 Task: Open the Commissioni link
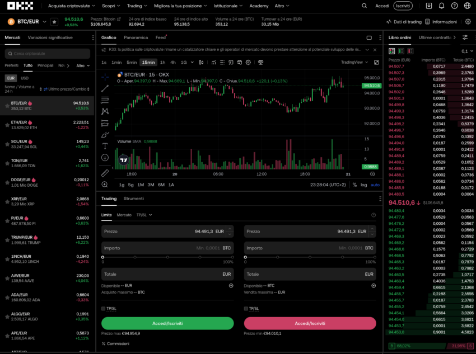[116, 344]
